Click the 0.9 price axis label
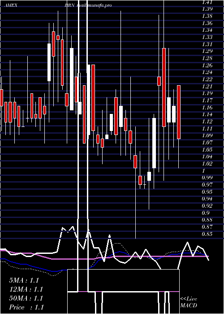Image resolution: width=224 pixels, height=314 pixels. click(206, 213)
